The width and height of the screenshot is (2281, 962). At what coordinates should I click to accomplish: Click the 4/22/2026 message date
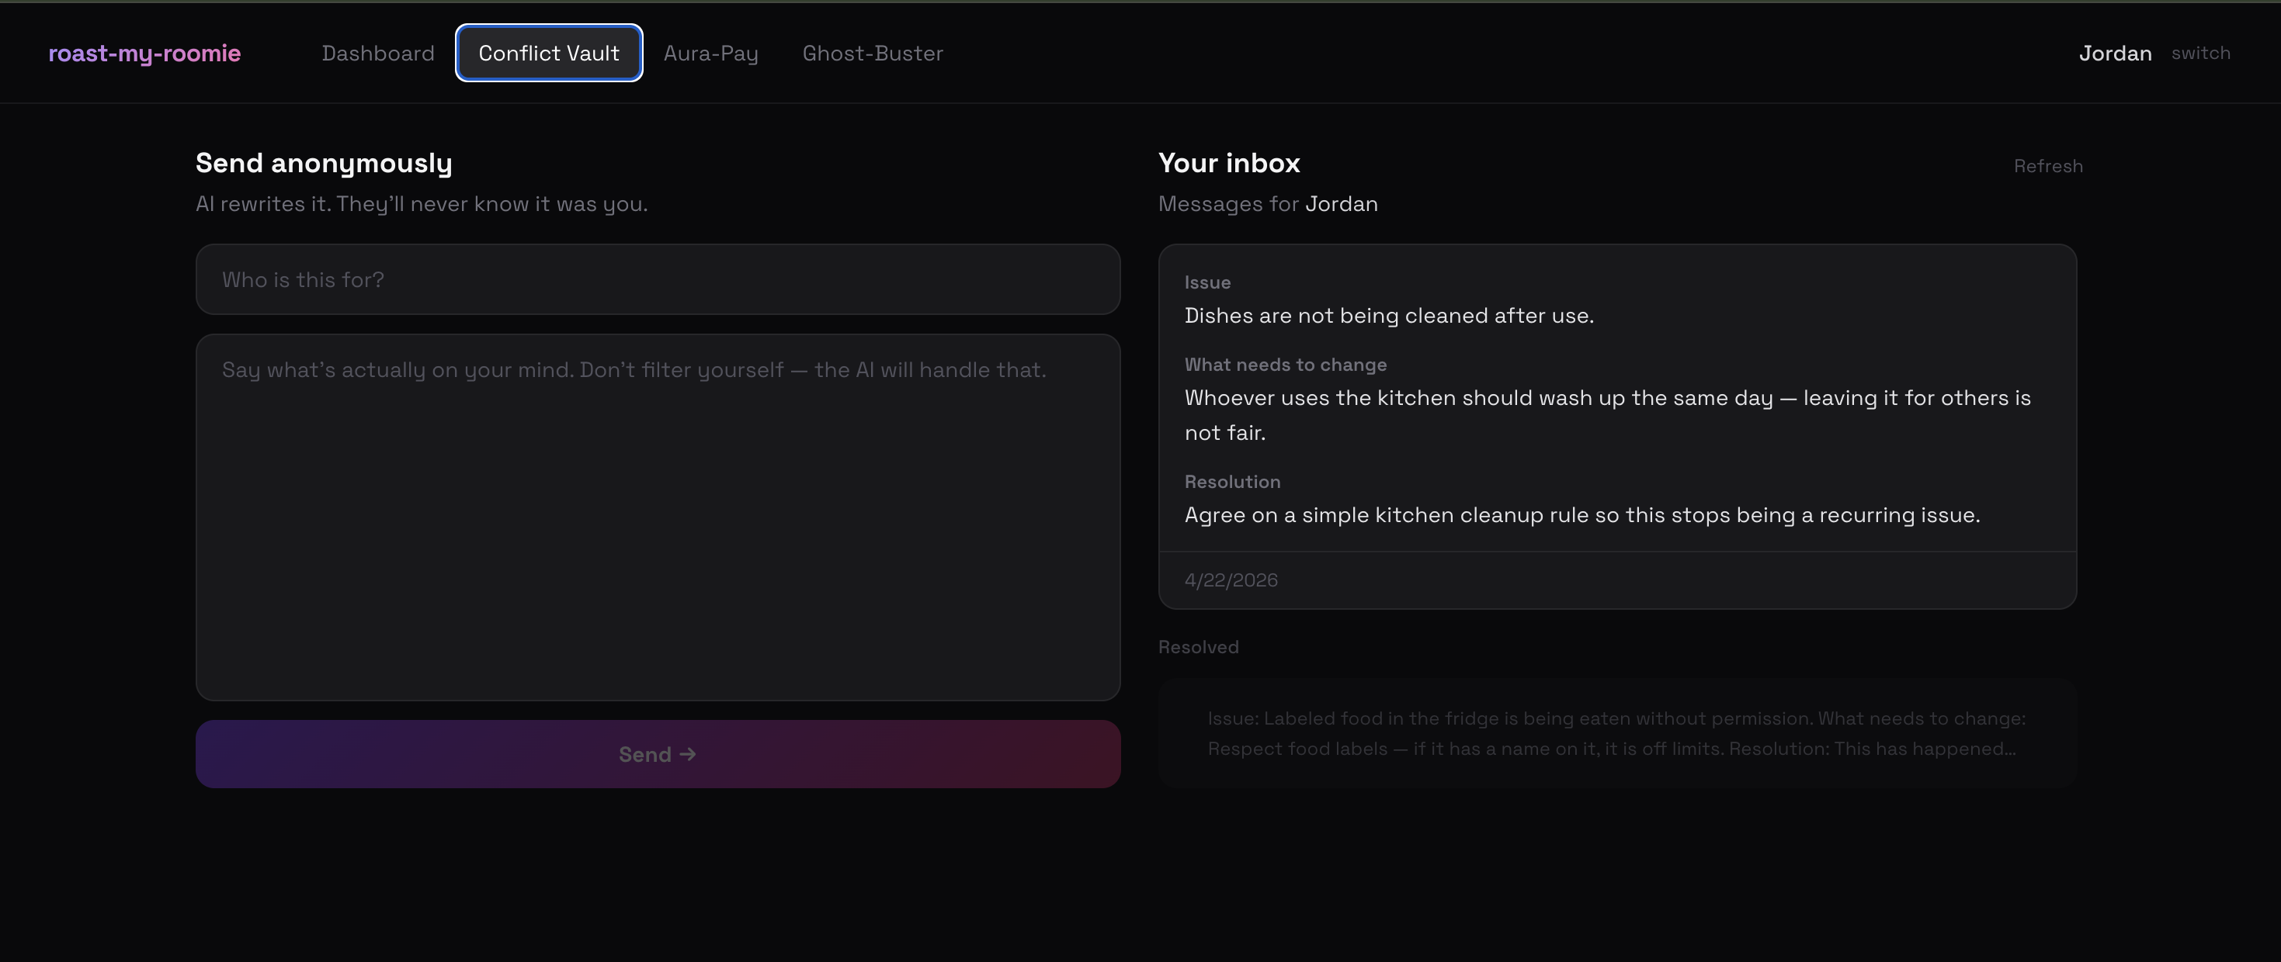1231,580
